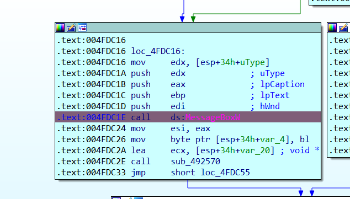
Task: Click the hWnd comment on push edi
Action: pos(270,106)
